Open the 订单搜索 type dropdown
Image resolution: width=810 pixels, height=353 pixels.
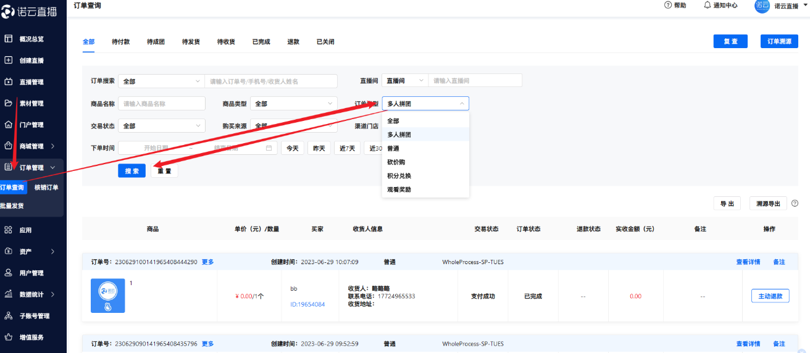tap(161, 81)
